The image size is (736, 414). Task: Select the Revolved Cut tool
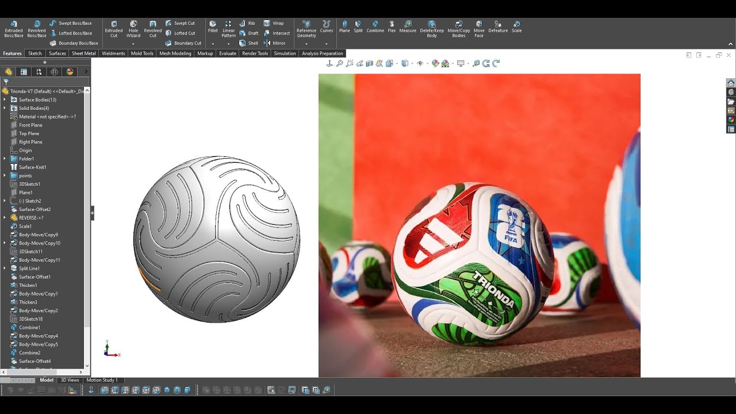(153, 29)
